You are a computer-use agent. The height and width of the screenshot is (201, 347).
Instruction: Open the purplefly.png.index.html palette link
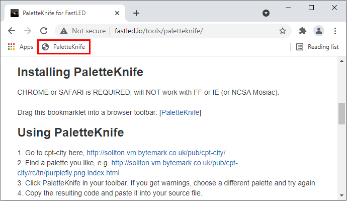tap(127, 168)
